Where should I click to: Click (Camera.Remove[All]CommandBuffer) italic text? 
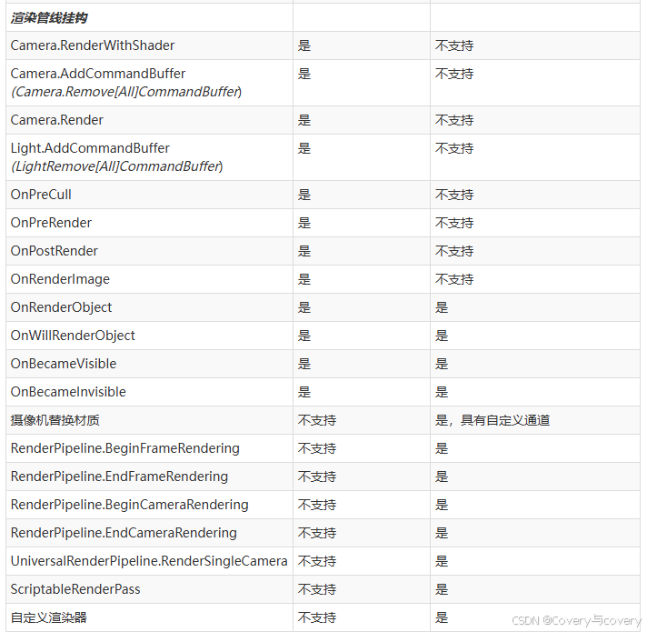tap(126, 92)
